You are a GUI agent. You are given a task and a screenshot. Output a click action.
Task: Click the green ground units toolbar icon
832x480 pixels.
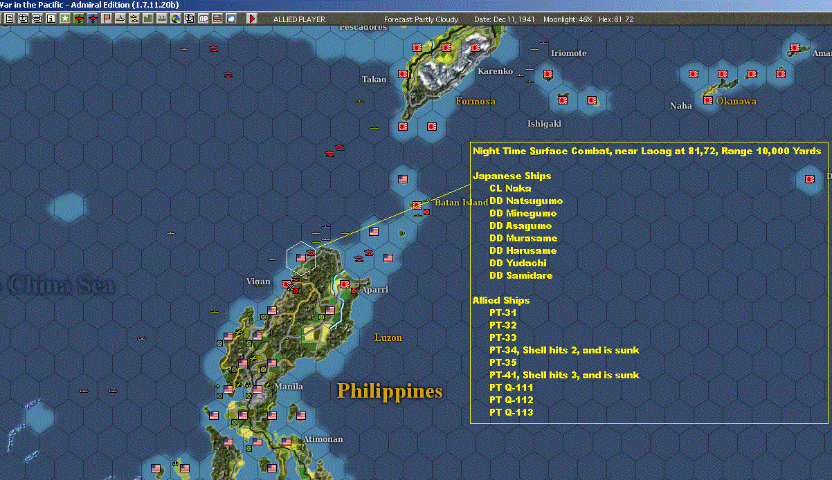tap(161, 19)
